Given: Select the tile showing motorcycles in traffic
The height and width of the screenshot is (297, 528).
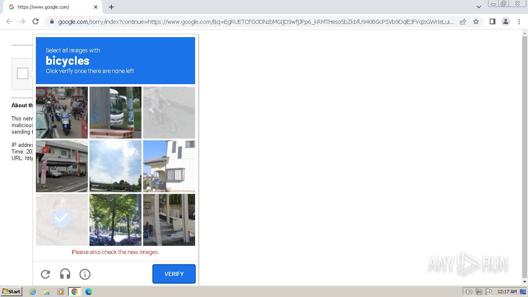Looking at the screenshot, I should (x=62, y=113).
